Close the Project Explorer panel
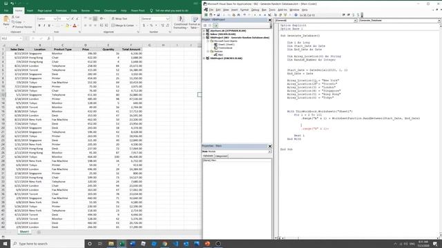This screenshot has width=442, height=248. [270, 20]
